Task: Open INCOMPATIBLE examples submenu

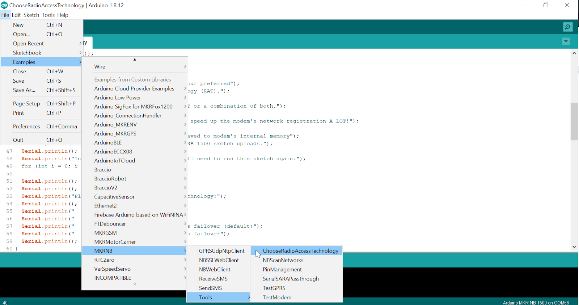Action: (135, 278)
